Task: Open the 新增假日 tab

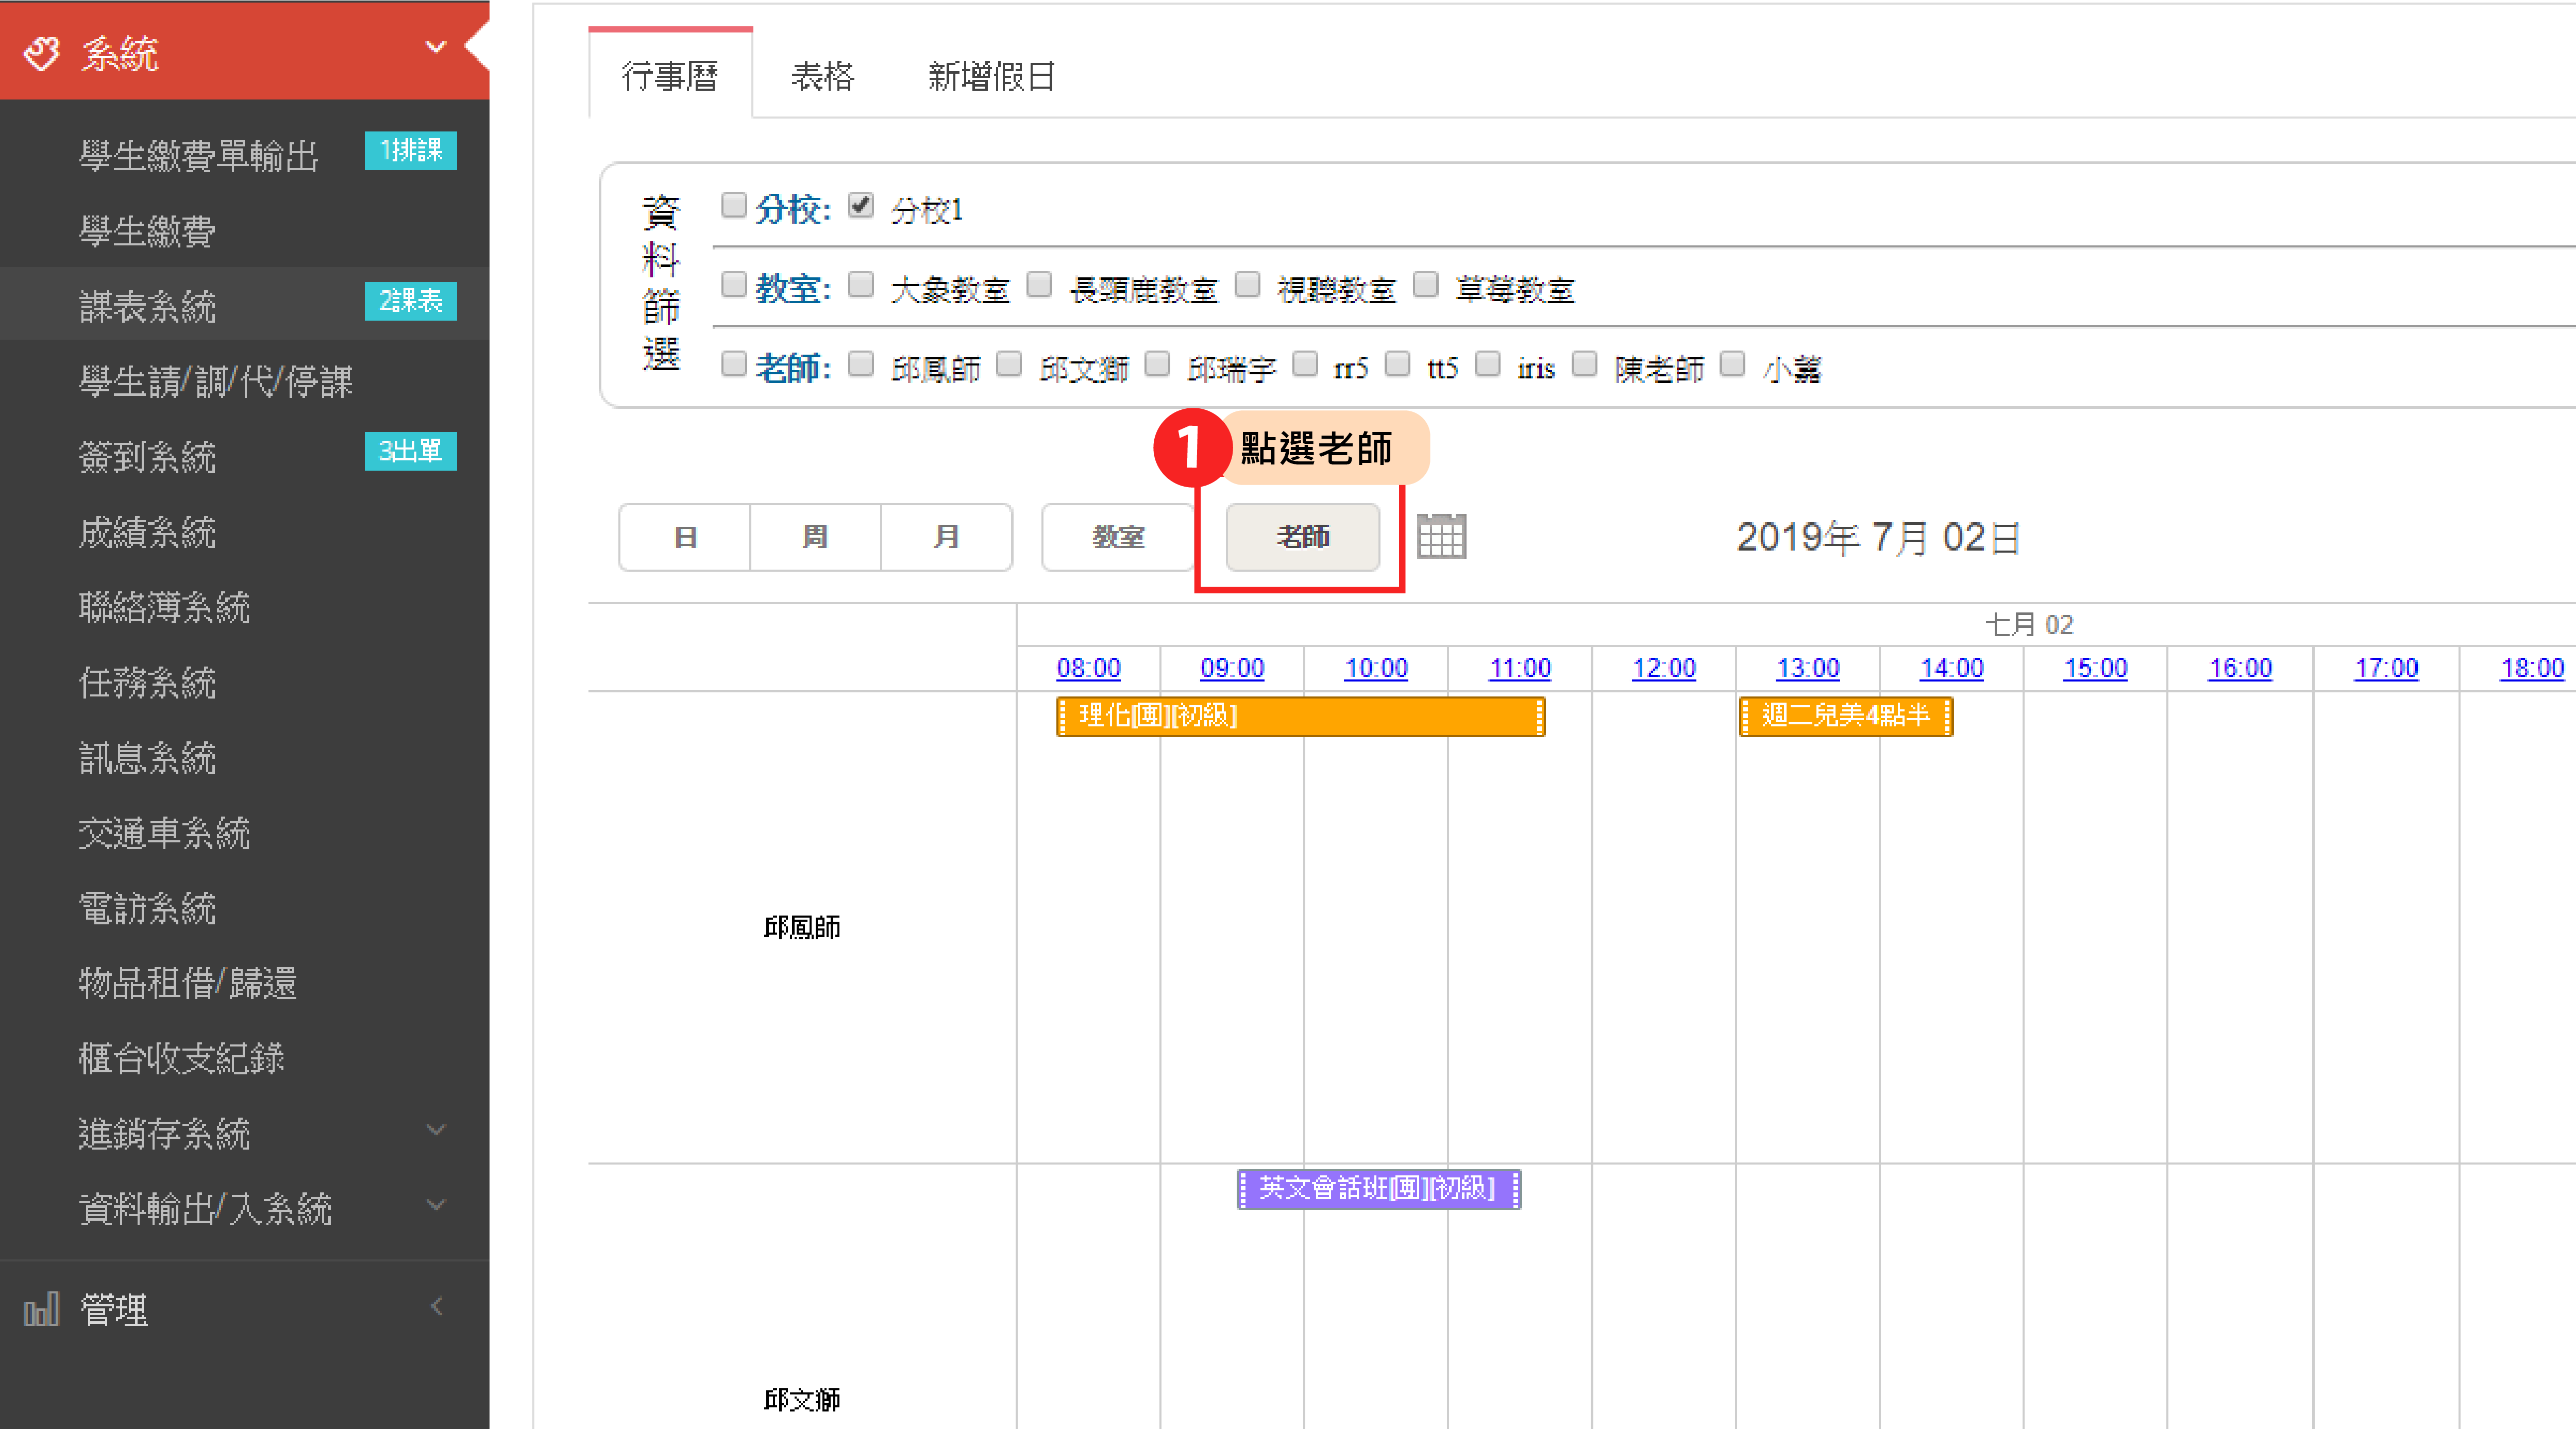Action: 991,76
